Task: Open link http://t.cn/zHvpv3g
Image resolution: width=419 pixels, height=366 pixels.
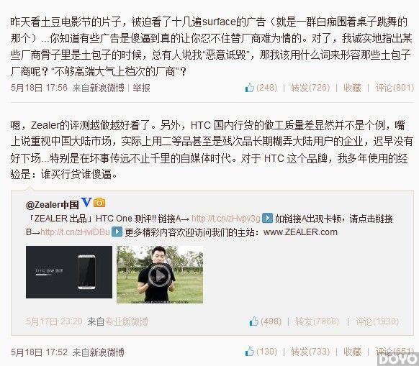Action: pos(226,219)
